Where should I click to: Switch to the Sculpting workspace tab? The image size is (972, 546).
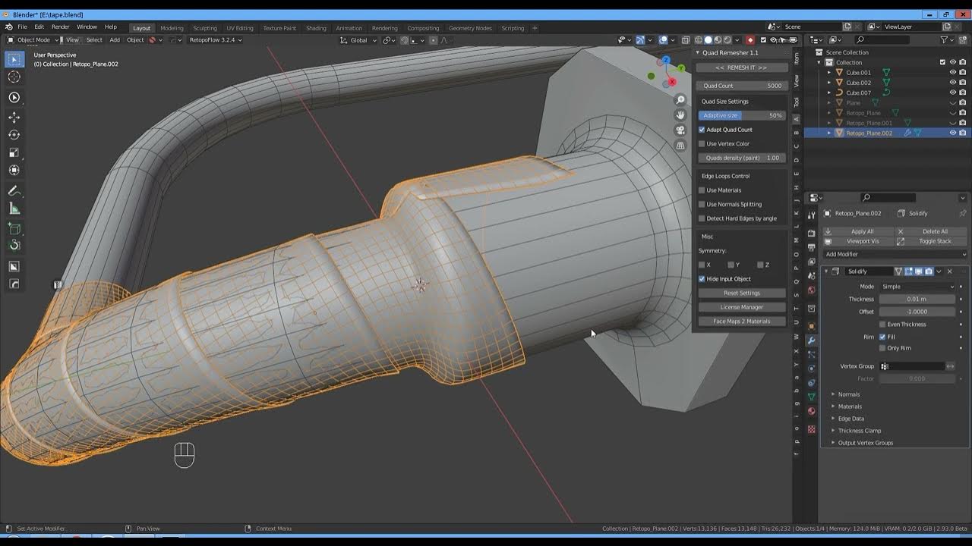[205, 28]
